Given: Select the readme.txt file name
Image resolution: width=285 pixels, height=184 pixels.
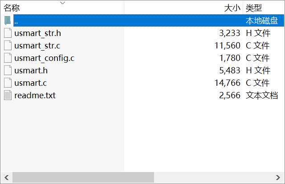Looking at the screenshot, I should [35, 95].
